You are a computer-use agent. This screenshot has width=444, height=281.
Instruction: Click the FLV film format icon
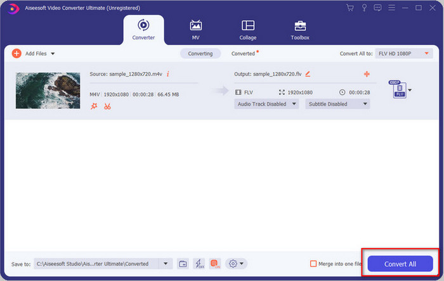[238, 92]
